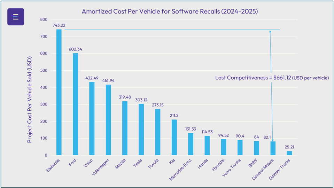The image size is (334, 188).
Task: Select the Ford bar
Action: (75, 104)
